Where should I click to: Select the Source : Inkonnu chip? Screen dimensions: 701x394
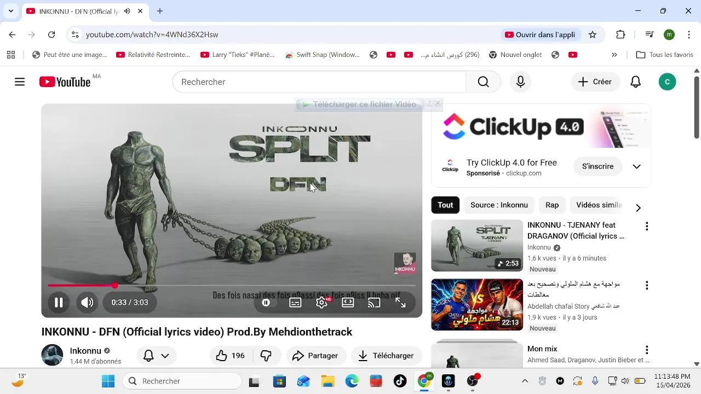[x=499, y=205]
